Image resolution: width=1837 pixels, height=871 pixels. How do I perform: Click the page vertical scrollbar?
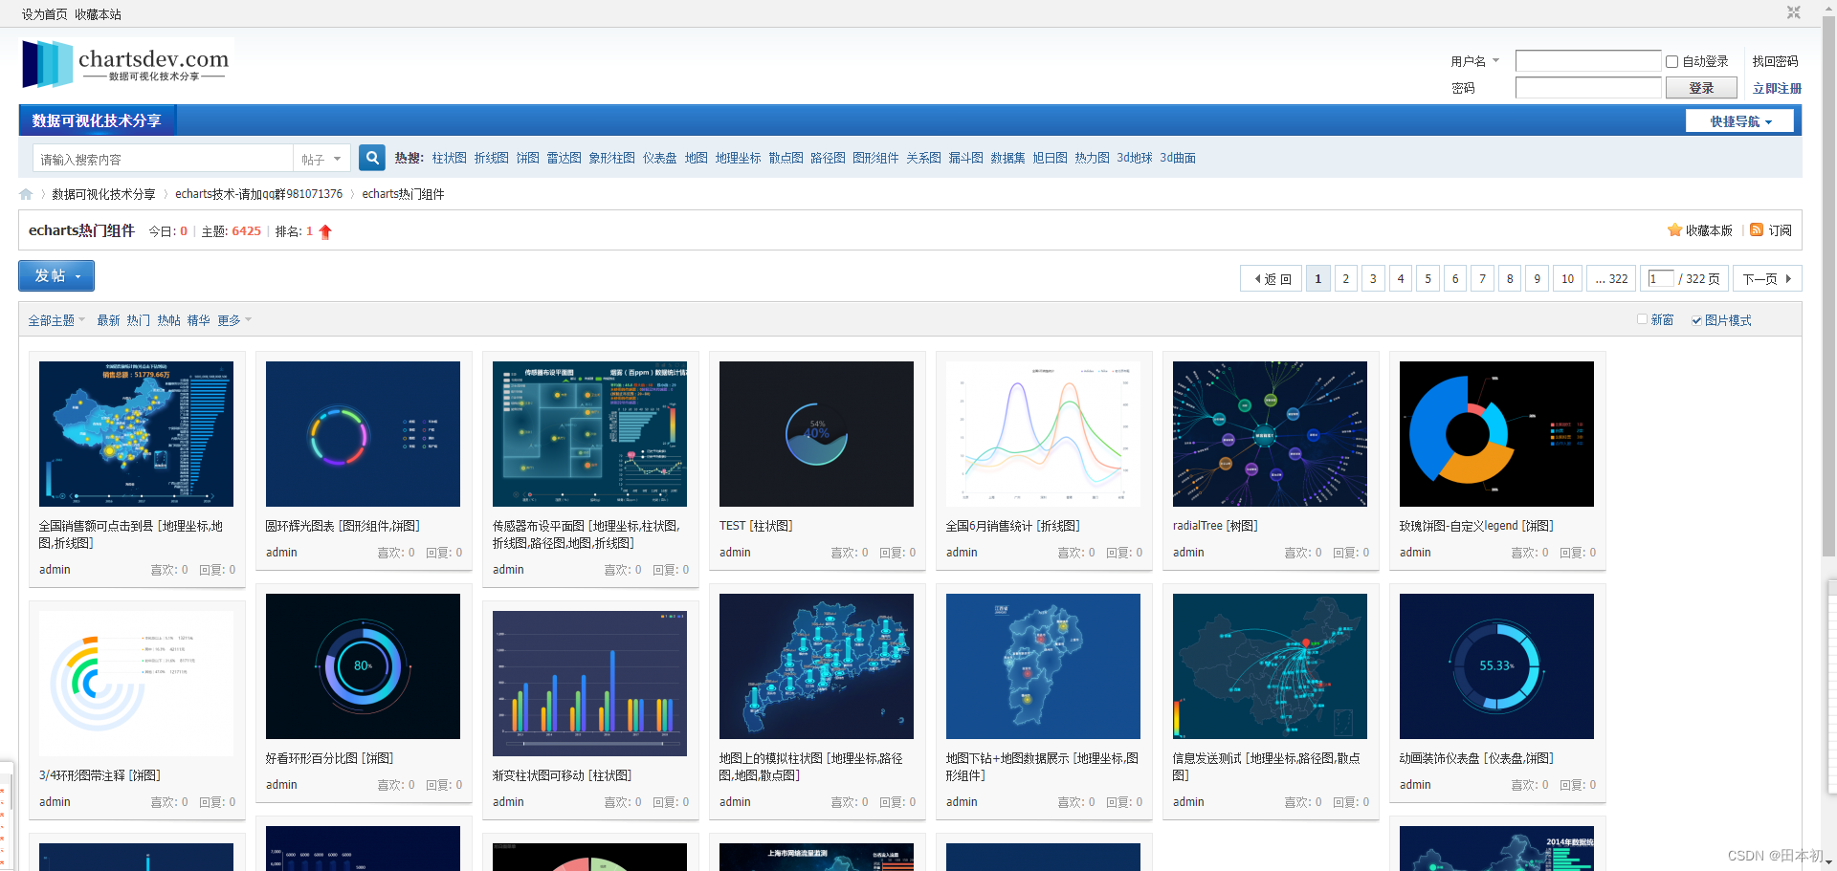1828,287
